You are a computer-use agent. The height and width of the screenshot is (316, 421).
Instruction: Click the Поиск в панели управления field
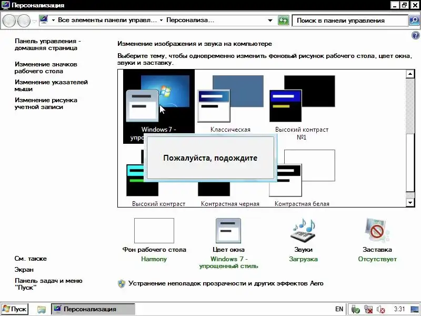click(350, 21)
